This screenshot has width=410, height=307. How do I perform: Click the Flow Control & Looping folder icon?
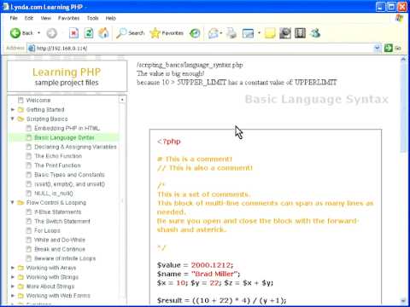[x=20, y=203]
